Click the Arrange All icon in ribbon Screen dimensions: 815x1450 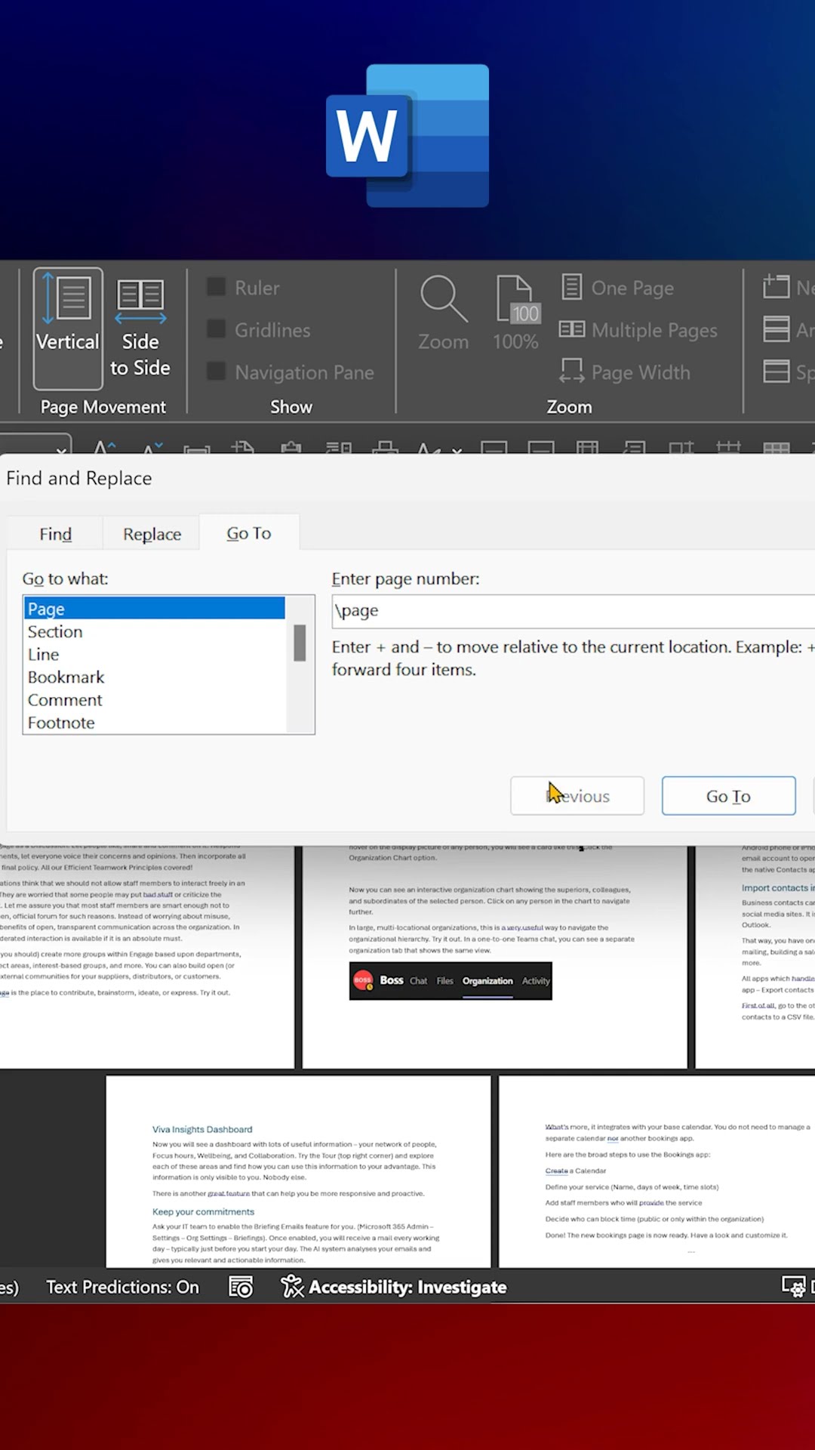point(777,329)
